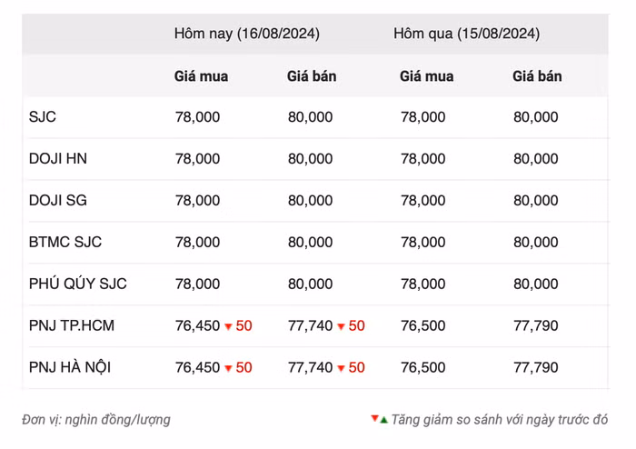
Task: Select the Hôm nay (16/08/2024) column header
Action: tap(246, 34)
